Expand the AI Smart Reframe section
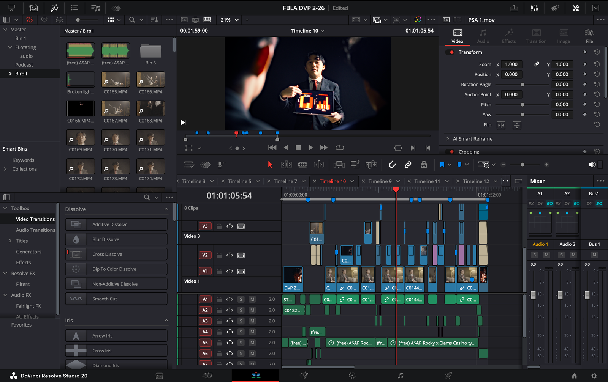The image size is (608, 382). 448,139
